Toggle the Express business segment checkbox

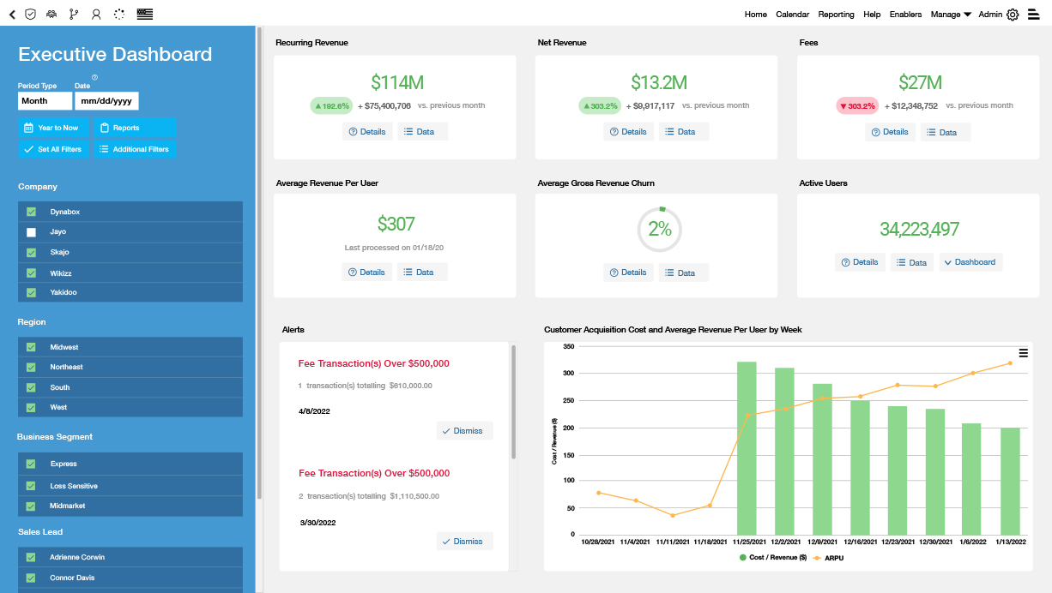(x=31, y=464)
